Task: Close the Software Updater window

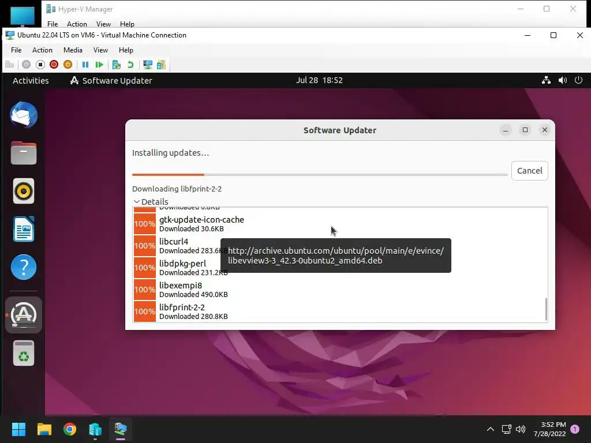Action: point(545,130)
